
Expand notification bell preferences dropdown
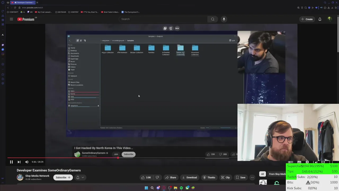coord(80,177)
